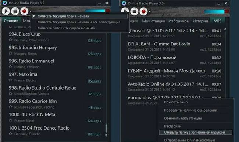
Task: Favorite star for 994. Blues Club
Action: (10, 40)
